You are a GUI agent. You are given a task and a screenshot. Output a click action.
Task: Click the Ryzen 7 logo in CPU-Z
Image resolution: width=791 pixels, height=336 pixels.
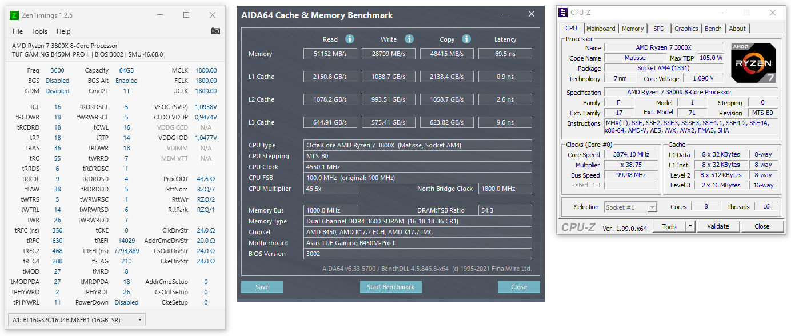754,63
